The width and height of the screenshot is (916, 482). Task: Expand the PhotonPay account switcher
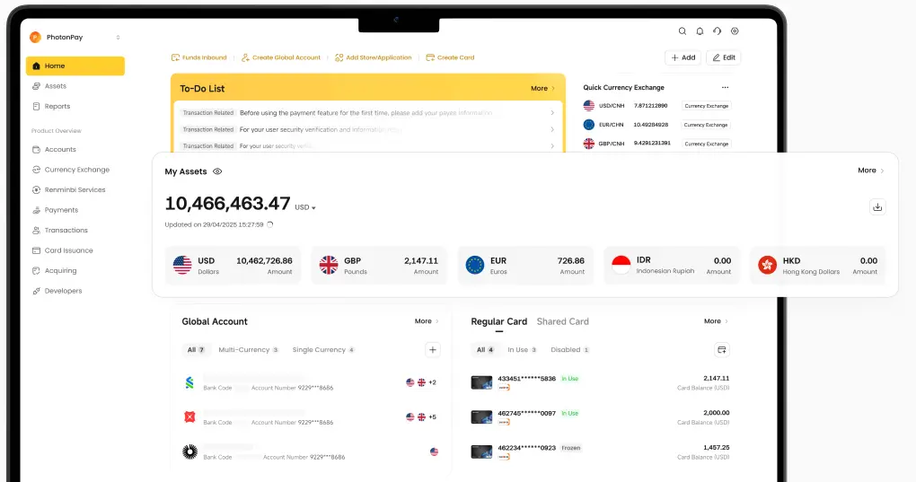coord(118,37)
